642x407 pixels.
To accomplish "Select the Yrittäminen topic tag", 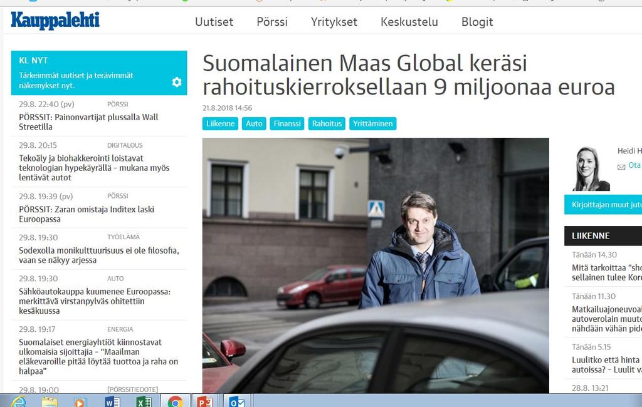I will (x=372, y=123).
